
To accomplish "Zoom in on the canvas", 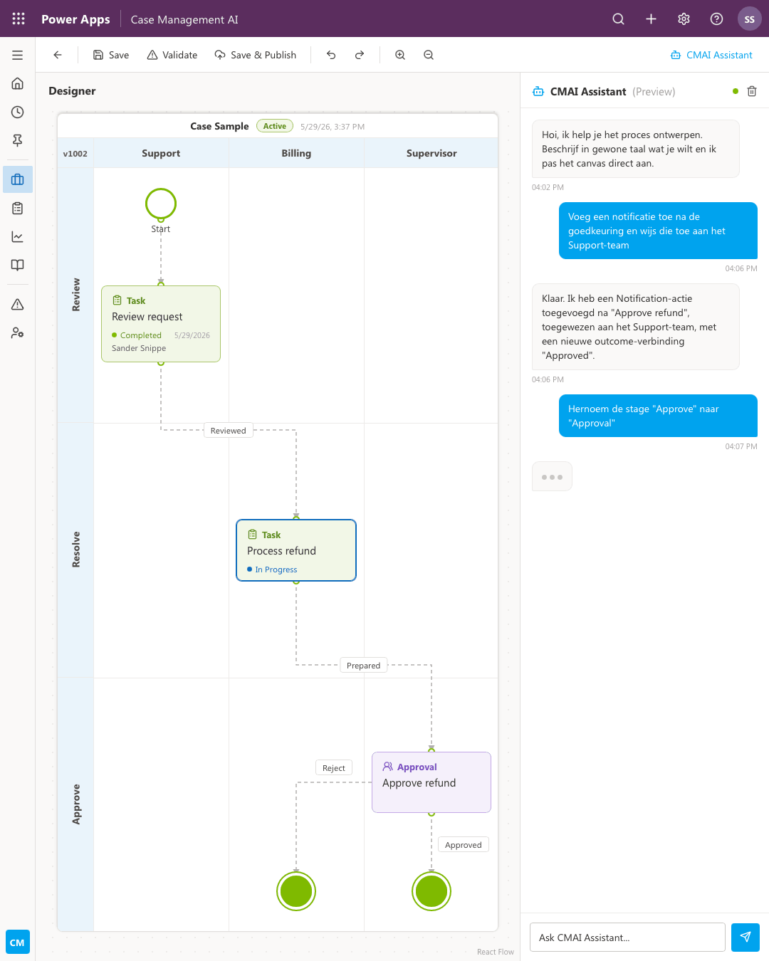I will coord(400,55).
